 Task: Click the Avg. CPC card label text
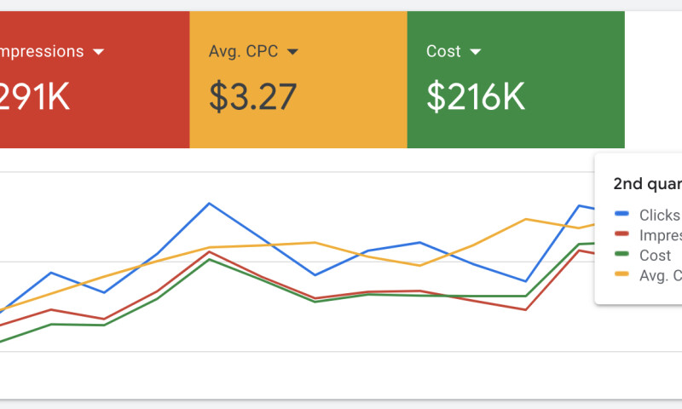click(244, 51)
